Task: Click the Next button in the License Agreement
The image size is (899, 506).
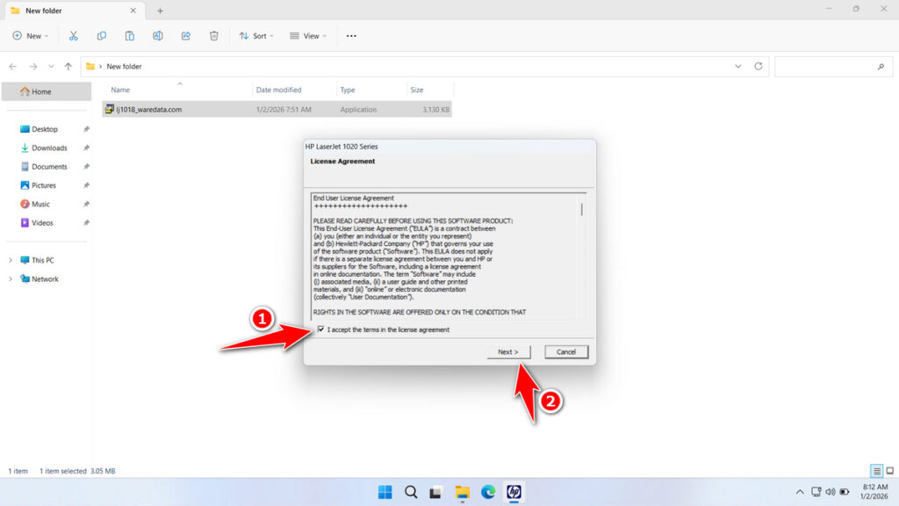Action: coord(509,351)
